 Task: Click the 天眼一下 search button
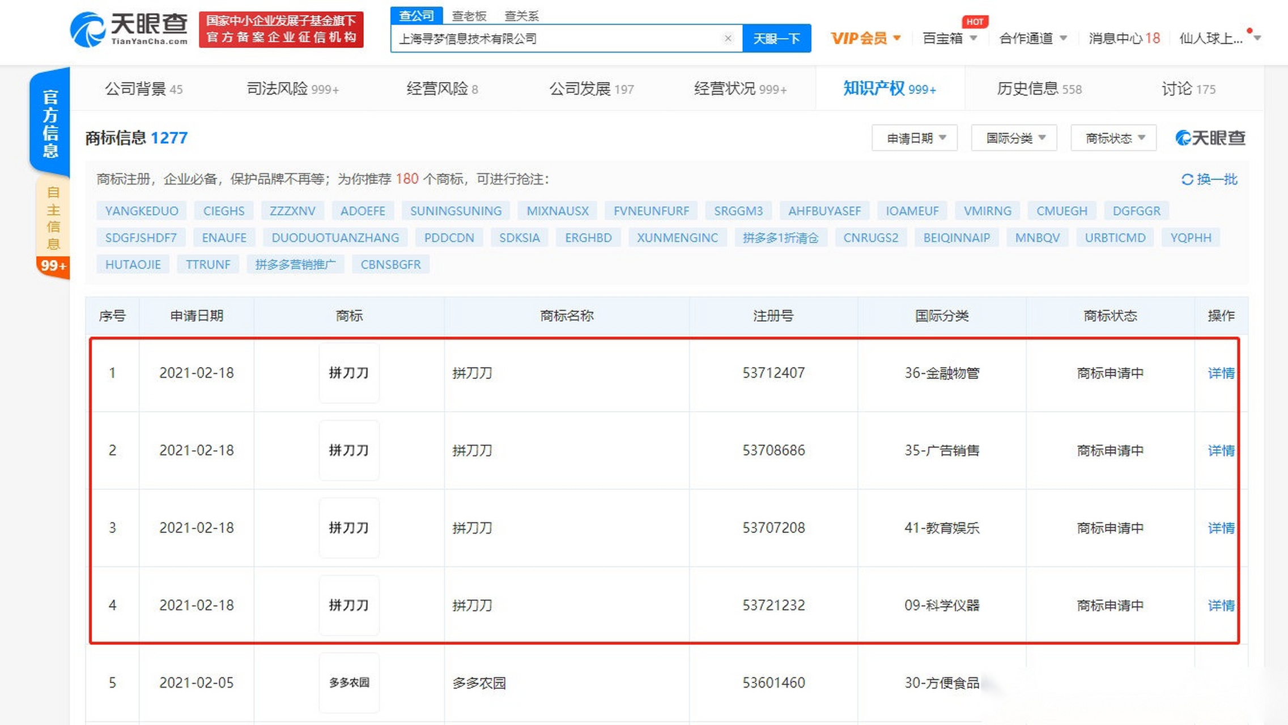coord(777,39)
